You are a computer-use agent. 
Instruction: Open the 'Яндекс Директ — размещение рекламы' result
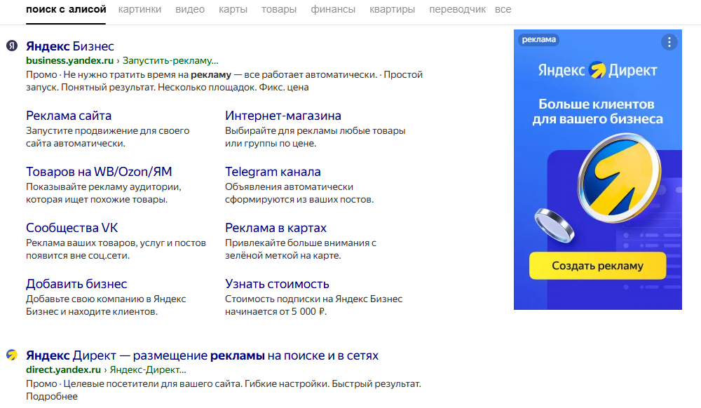tap(202, 355)
